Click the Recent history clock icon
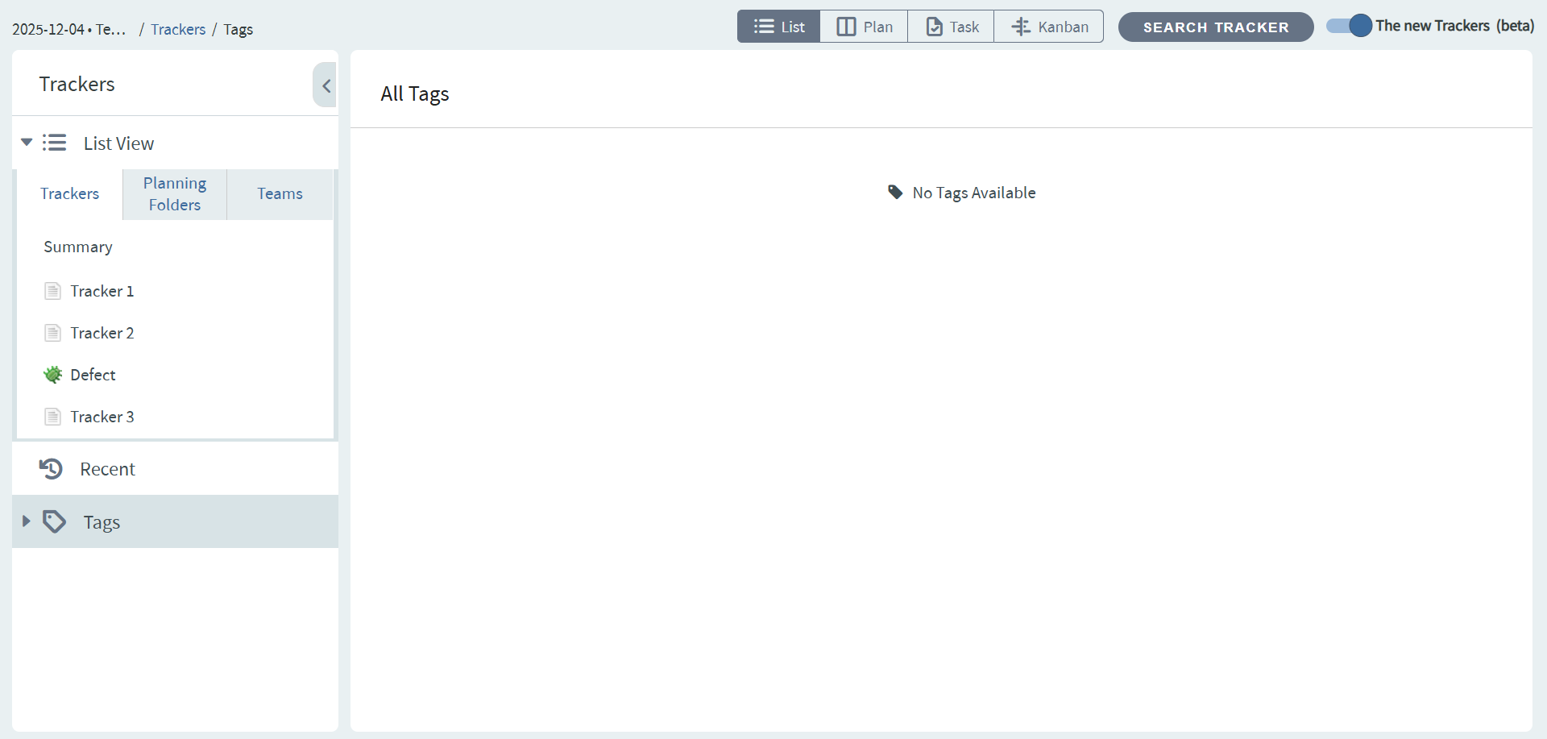This screenshot has width=1547, height=739. [x=51, y=469]
